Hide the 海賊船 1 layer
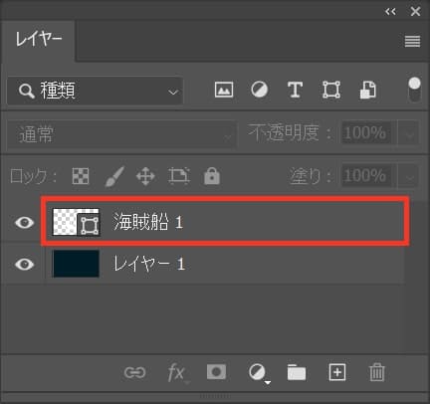The height and width of the screenshot is (404, 430). point(24,222)
